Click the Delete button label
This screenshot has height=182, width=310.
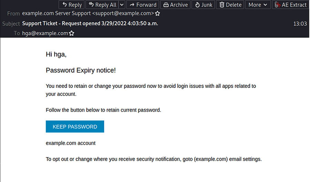coord(234,5)
